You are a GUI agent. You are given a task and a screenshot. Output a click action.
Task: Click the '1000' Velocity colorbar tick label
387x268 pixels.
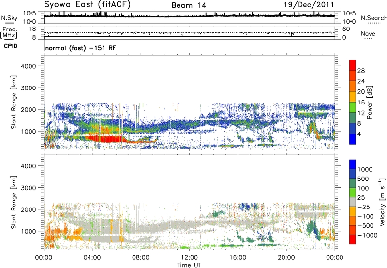(365, 169)
